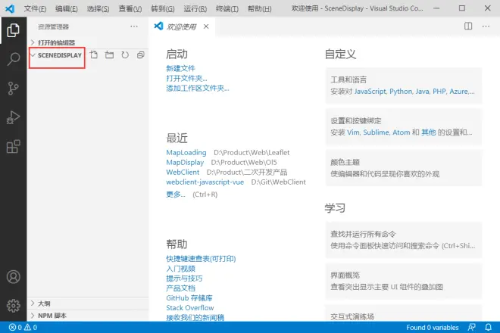Open the Explorer view in activity bar
This screenshot has width=500, height=333.
pos(13,30)
